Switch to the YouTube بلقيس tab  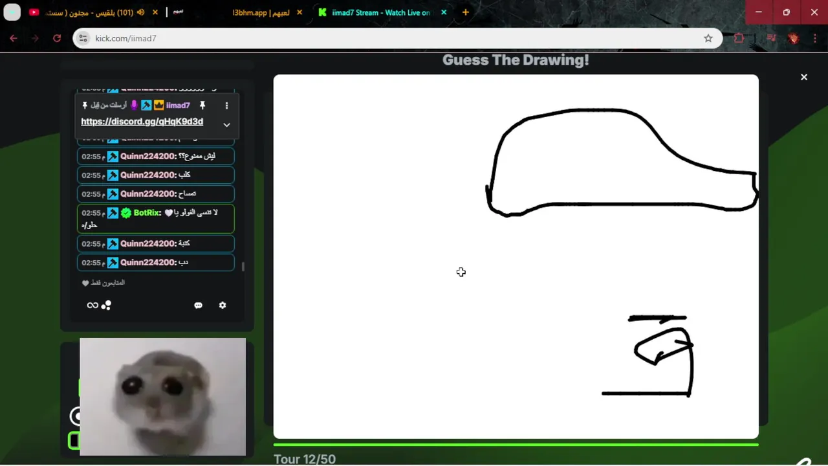coord(87,12)
